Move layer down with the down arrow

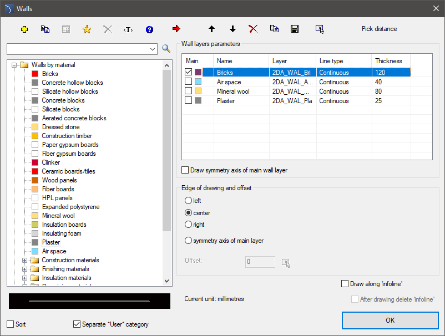[x=232, y=29]
